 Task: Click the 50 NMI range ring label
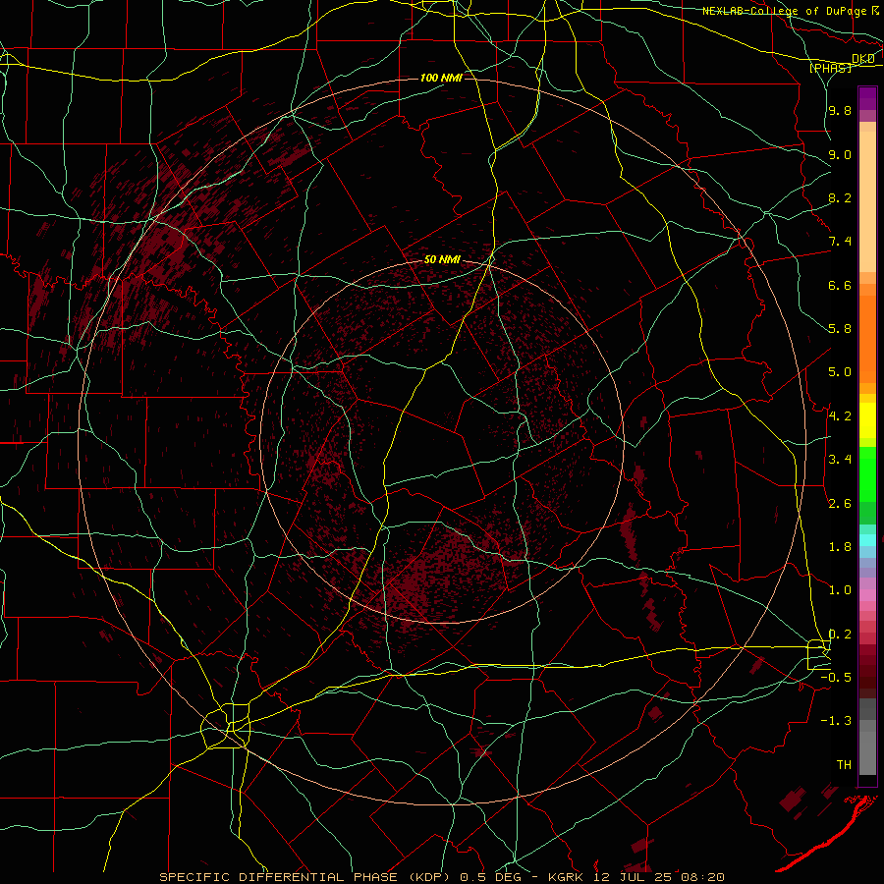coord(441,259)
